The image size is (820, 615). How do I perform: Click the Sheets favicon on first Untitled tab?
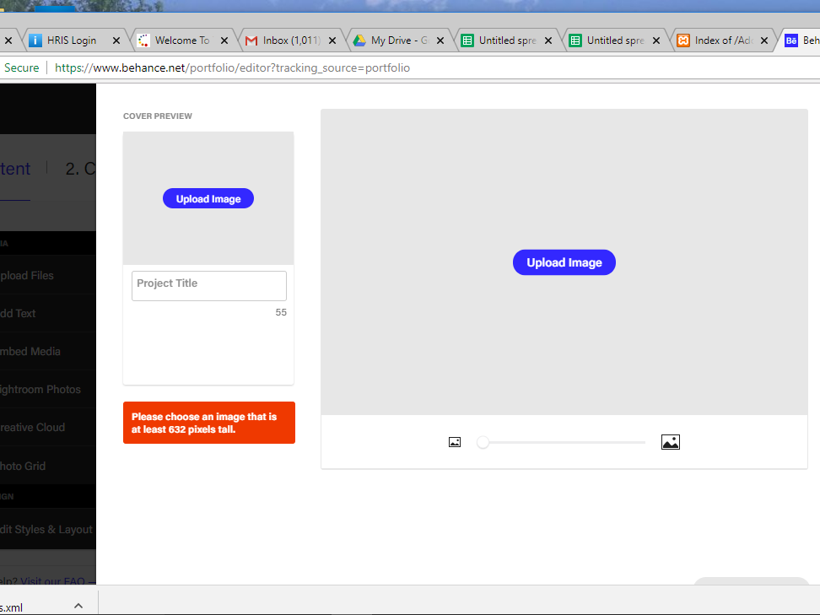(x=467, y=40)
